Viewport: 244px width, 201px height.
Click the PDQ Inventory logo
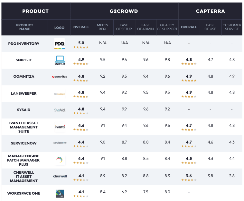[x=60, y=44]
